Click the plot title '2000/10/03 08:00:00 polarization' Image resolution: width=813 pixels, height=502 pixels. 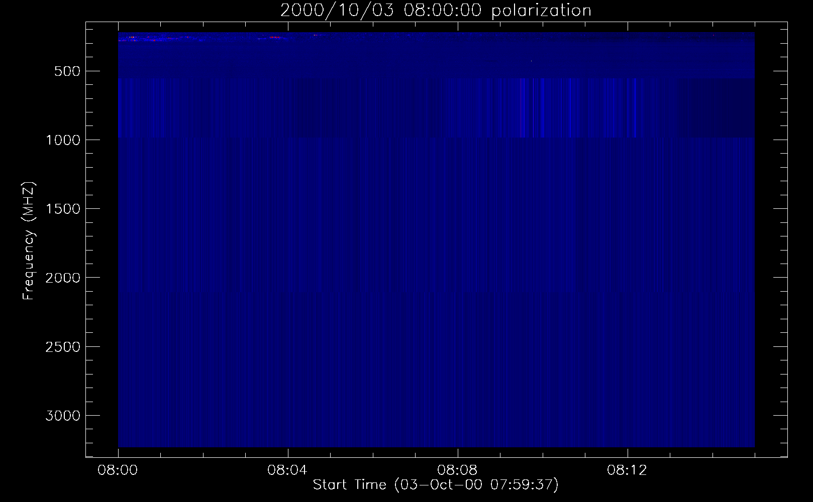click(x=436, y=11)
